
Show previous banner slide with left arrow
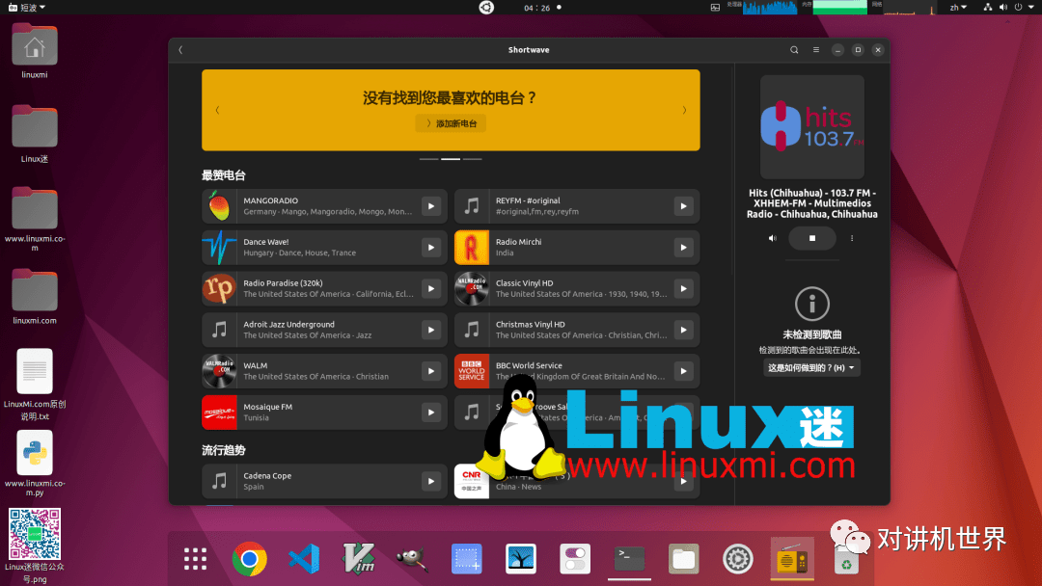point(217,110)
